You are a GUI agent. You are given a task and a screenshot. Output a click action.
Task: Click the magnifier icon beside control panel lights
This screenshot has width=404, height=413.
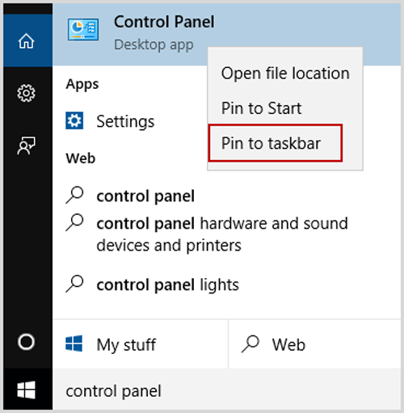pyautogui.click(x=74, y=284)
